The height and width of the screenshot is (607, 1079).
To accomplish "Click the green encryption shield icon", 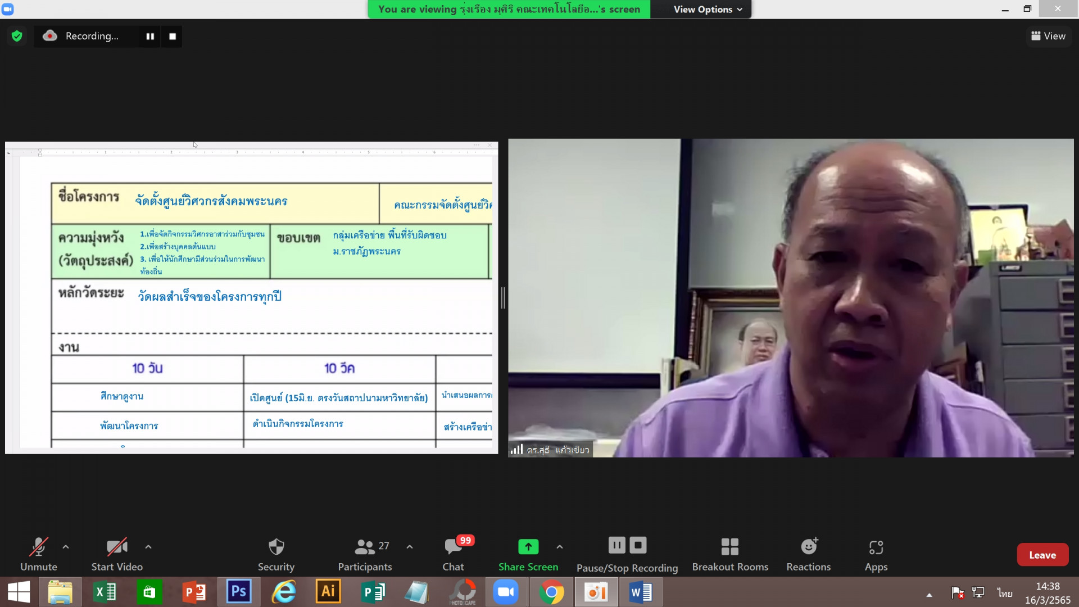I will 17,36.
